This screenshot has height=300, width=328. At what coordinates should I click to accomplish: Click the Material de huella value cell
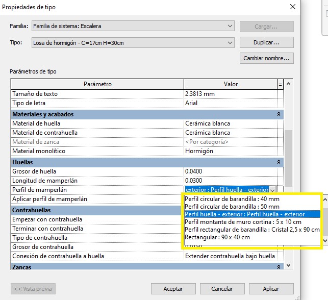(x=230, y=123)
